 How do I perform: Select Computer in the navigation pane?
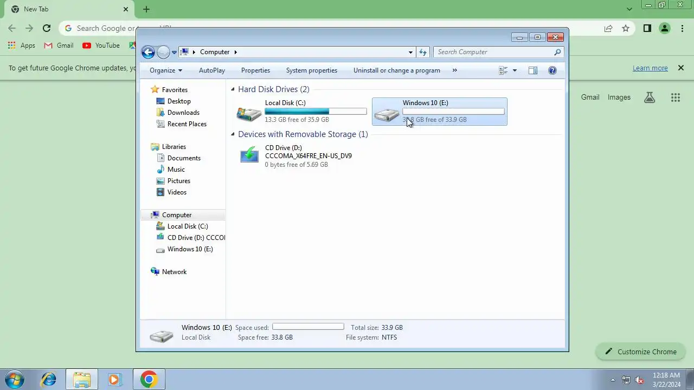pos(177,215)
